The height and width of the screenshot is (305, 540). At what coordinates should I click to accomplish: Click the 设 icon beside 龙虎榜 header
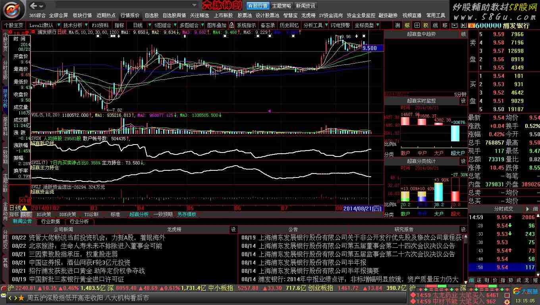233,229
